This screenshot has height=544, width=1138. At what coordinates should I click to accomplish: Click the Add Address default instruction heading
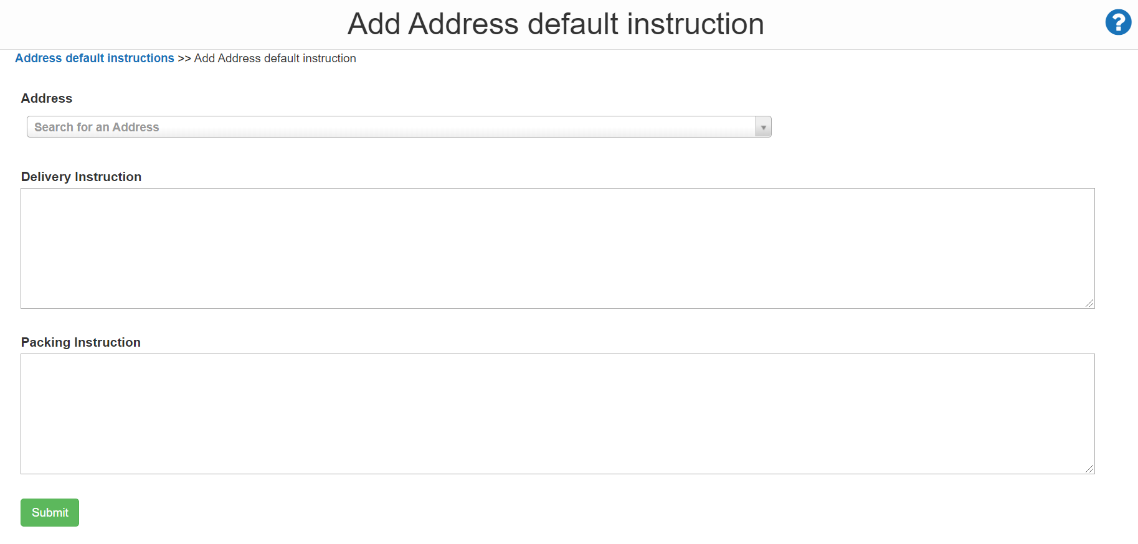[556, 24]
